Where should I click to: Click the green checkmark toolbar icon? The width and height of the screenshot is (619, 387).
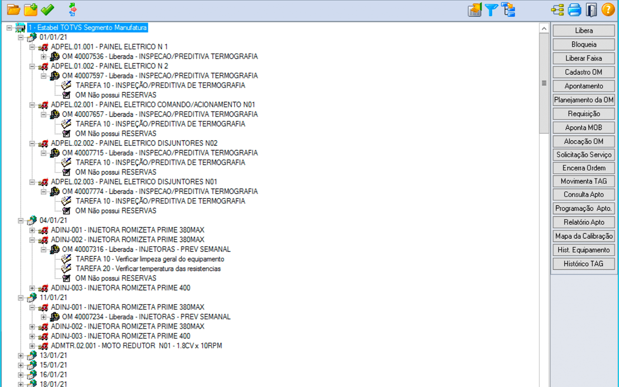coord(47,10)
